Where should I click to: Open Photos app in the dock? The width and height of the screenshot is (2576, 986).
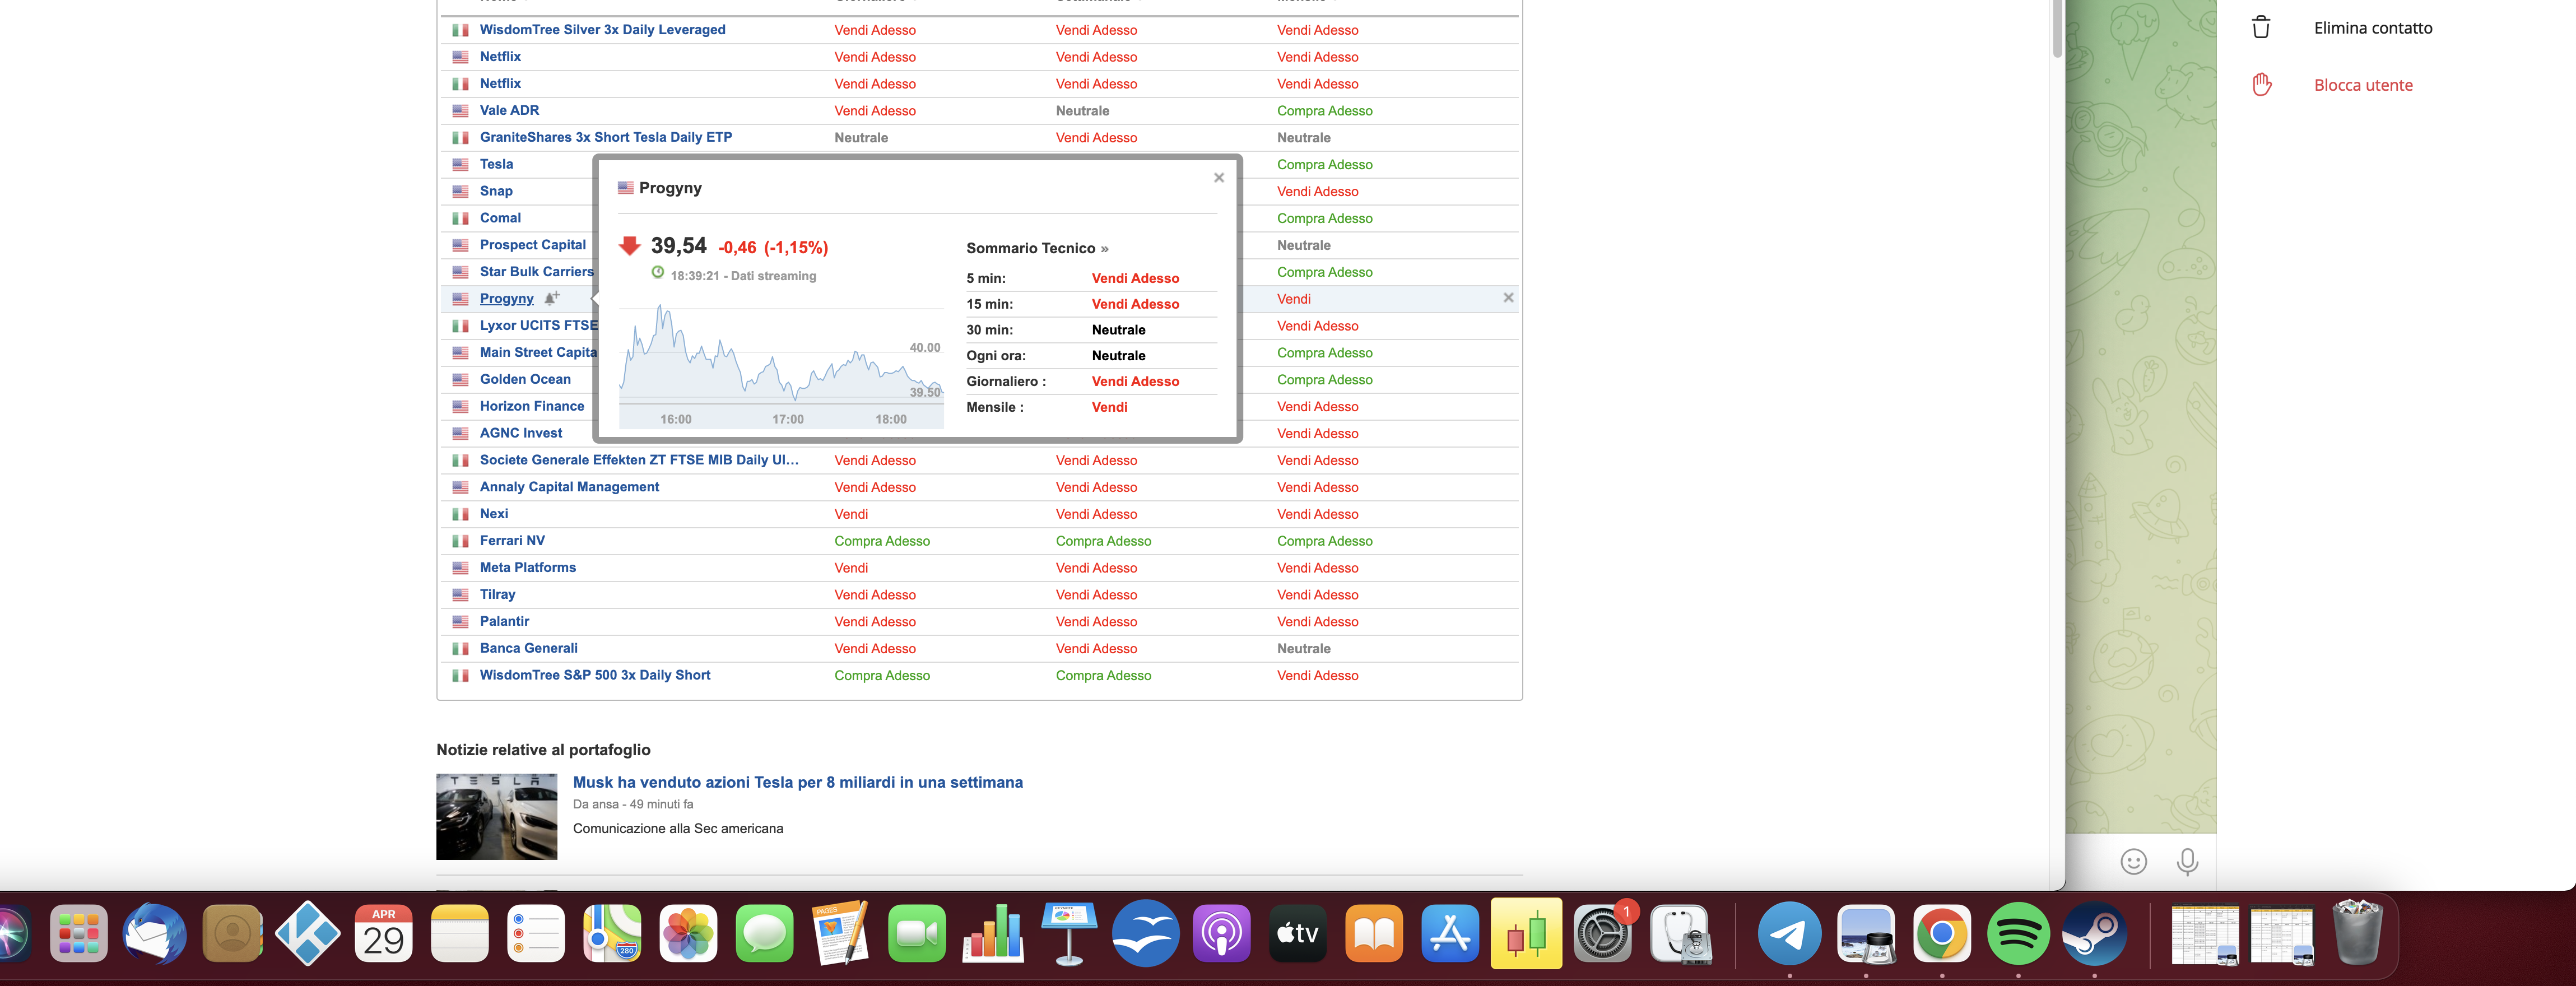click(x=688, y=934)
